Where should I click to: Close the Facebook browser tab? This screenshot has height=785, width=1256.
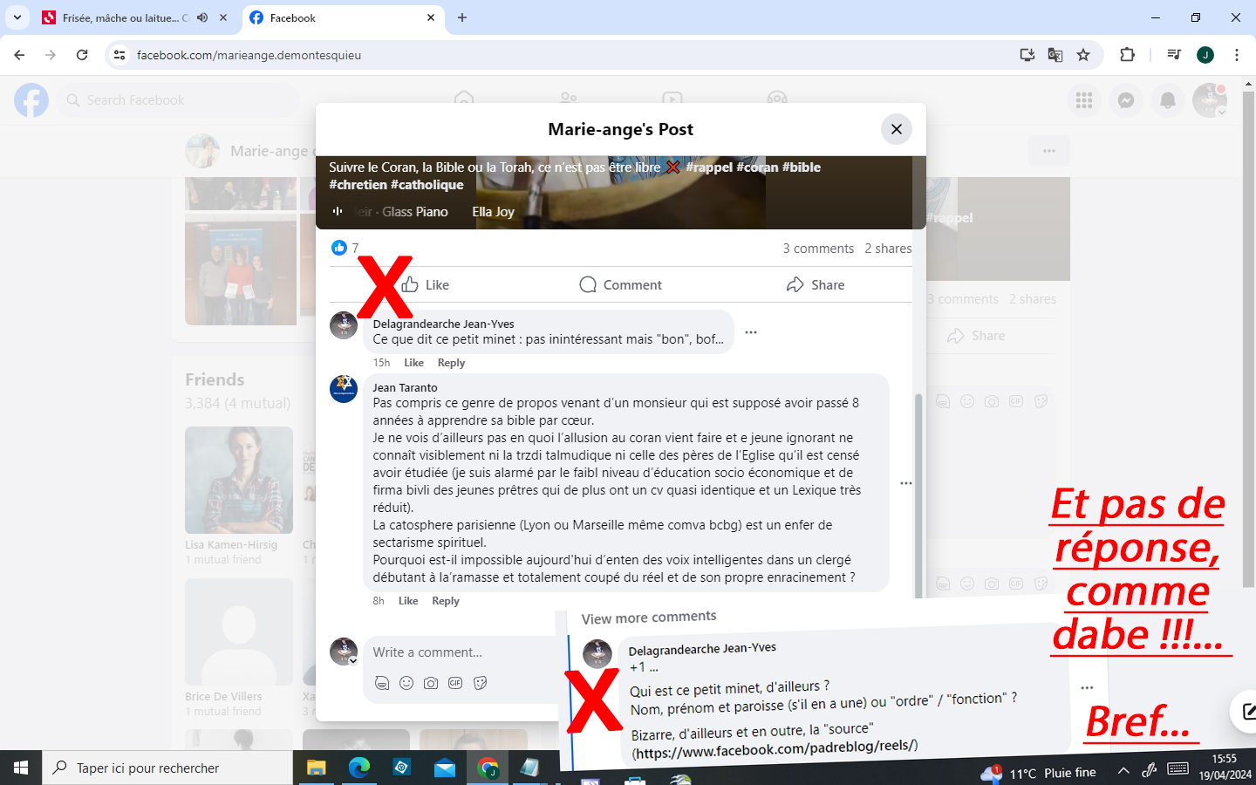coord(431,17)
